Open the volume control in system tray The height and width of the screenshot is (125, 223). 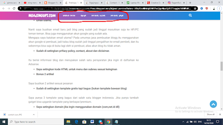pos(195,122)
